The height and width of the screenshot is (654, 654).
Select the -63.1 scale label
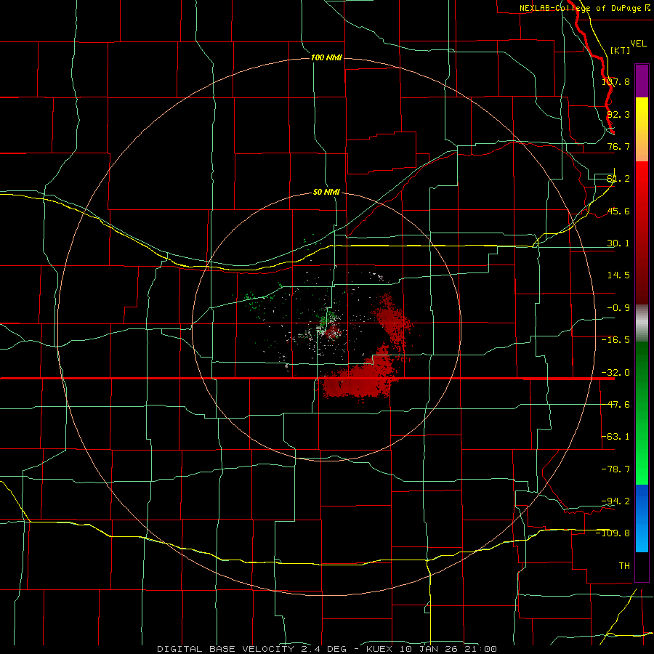(x=615, y=437)
